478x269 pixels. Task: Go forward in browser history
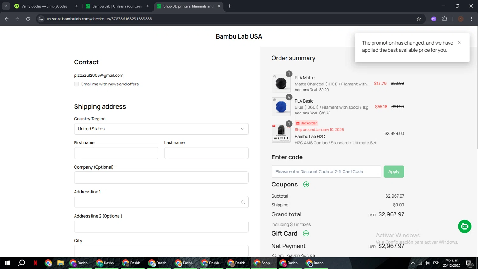click(x=17, y=19)
